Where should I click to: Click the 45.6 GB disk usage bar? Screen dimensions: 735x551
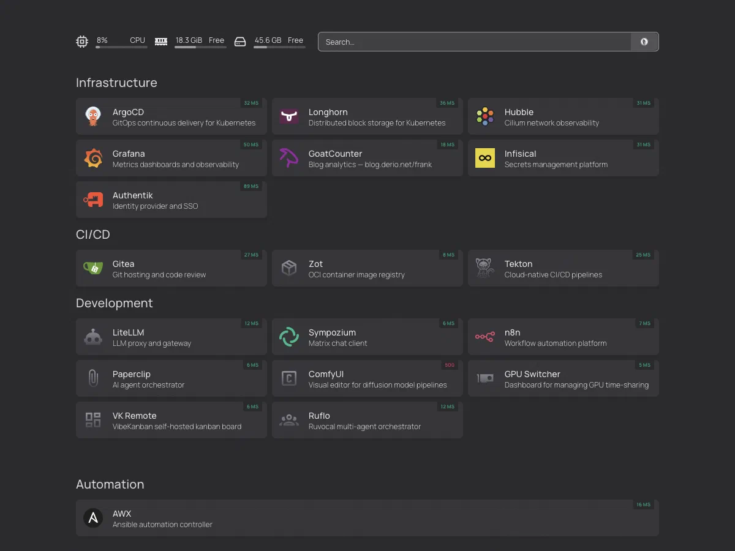tap(279, 47)
